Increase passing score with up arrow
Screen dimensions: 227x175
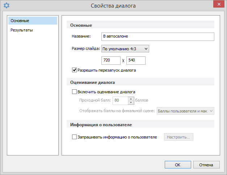pos(131,99)
